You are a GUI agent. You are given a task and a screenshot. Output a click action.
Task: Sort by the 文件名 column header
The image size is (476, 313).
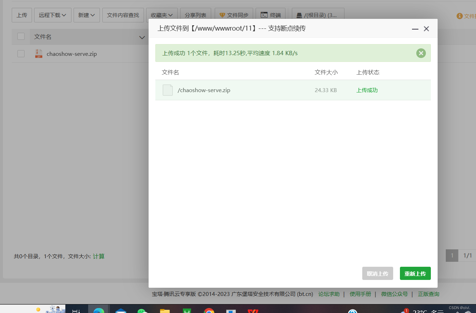tap(43, 37)
